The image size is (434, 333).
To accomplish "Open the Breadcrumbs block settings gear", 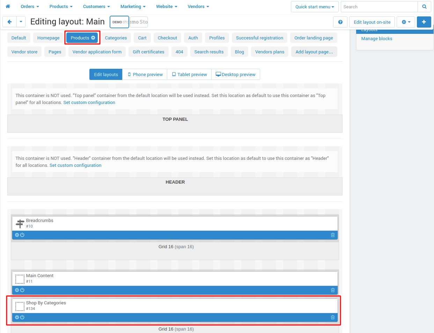I will coord(17,235).
